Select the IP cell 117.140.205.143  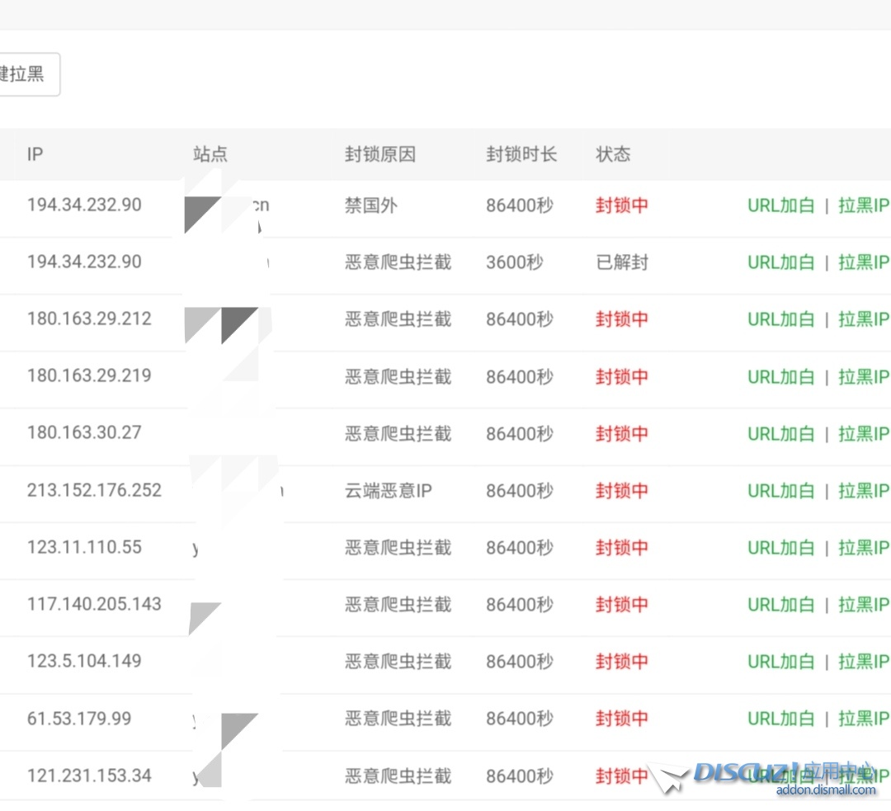point(94,604)
